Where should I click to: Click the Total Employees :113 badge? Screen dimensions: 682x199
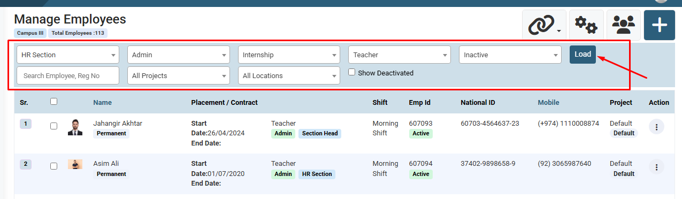pyautogui.click(x=78, y=33)
